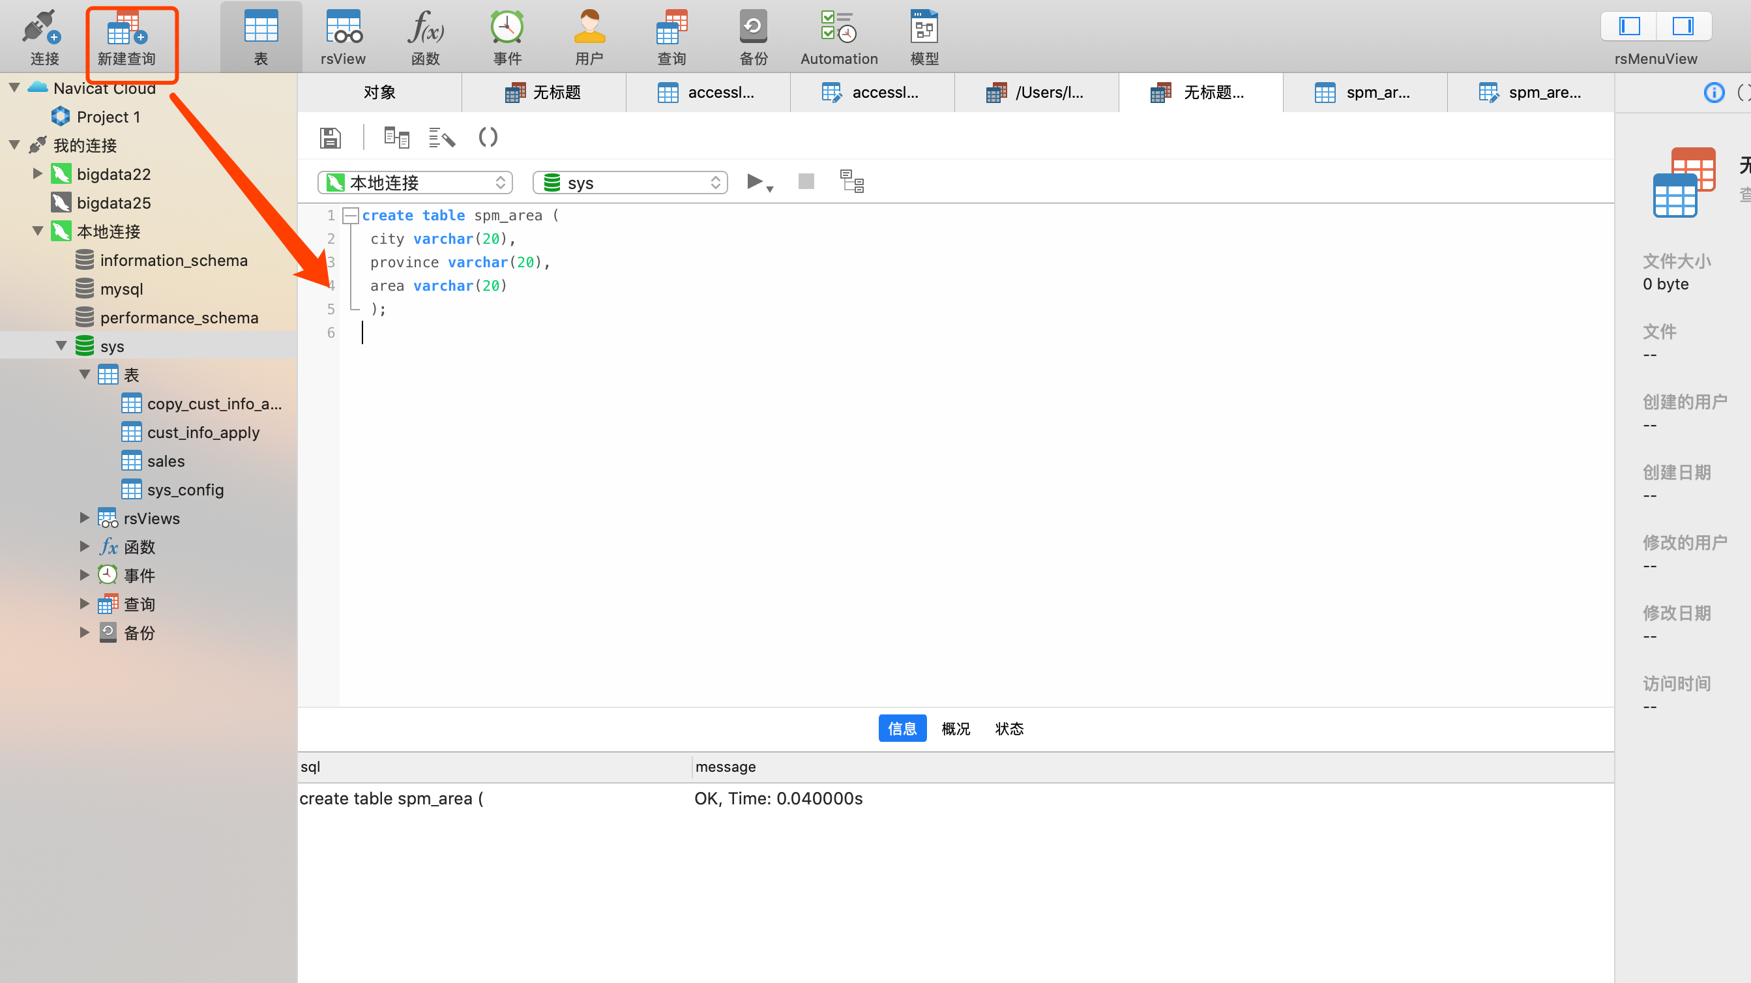Click the save query floppy icon
Image resolution: width=1751 pixels, height=983 pixels.
pos(331,138)
